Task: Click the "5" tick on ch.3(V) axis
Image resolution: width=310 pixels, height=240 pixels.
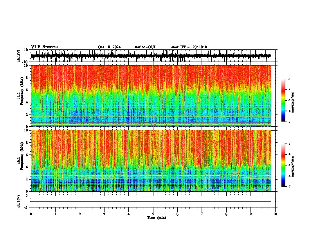Action: coord(27,195)
